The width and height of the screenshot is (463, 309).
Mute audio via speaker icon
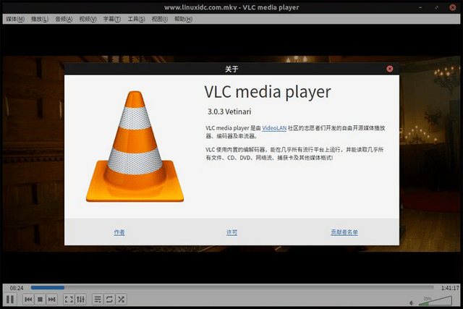[x=412, y=302]
